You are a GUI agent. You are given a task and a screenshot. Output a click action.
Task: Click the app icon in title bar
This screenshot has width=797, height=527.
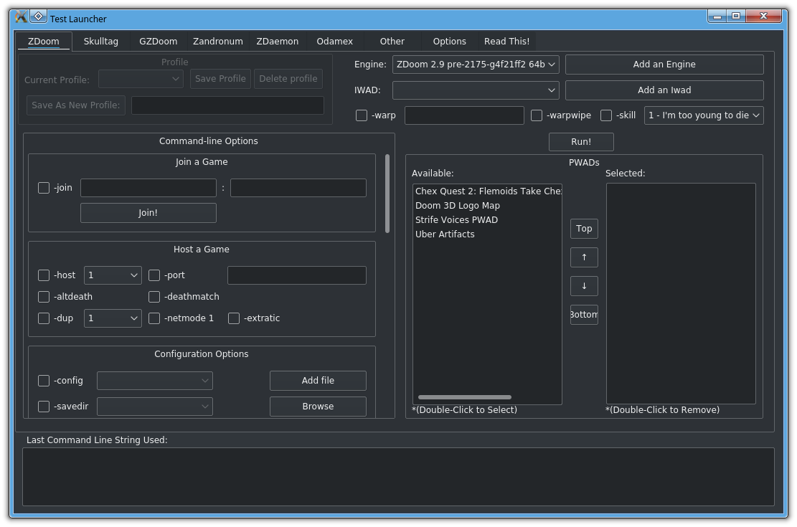point(22,16)
